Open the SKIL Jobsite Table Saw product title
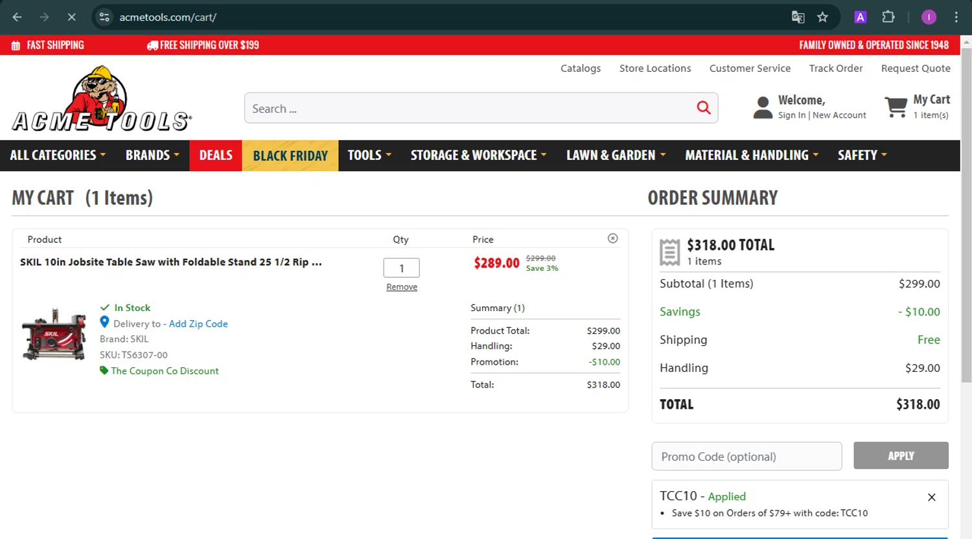 (171, 262)
